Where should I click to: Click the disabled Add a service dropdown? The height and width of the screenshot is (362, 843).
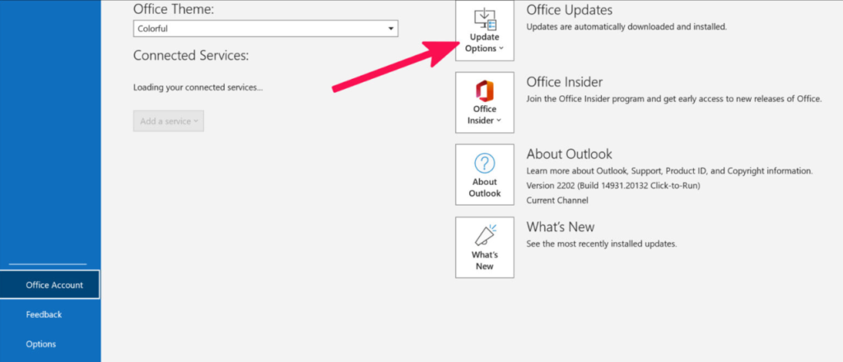[168, 121]
